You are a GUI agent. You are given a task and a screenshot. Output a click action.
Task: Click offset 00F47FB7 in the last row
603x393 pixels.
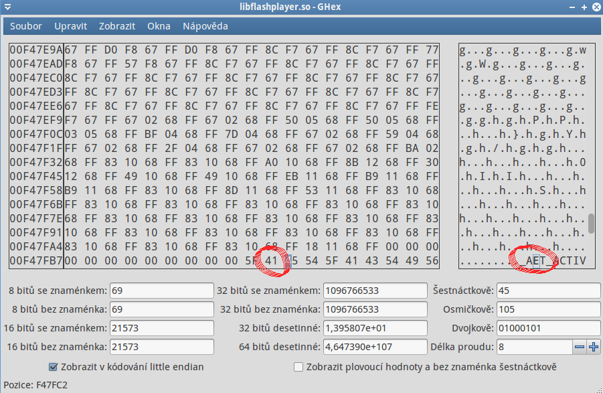point(36,260)
